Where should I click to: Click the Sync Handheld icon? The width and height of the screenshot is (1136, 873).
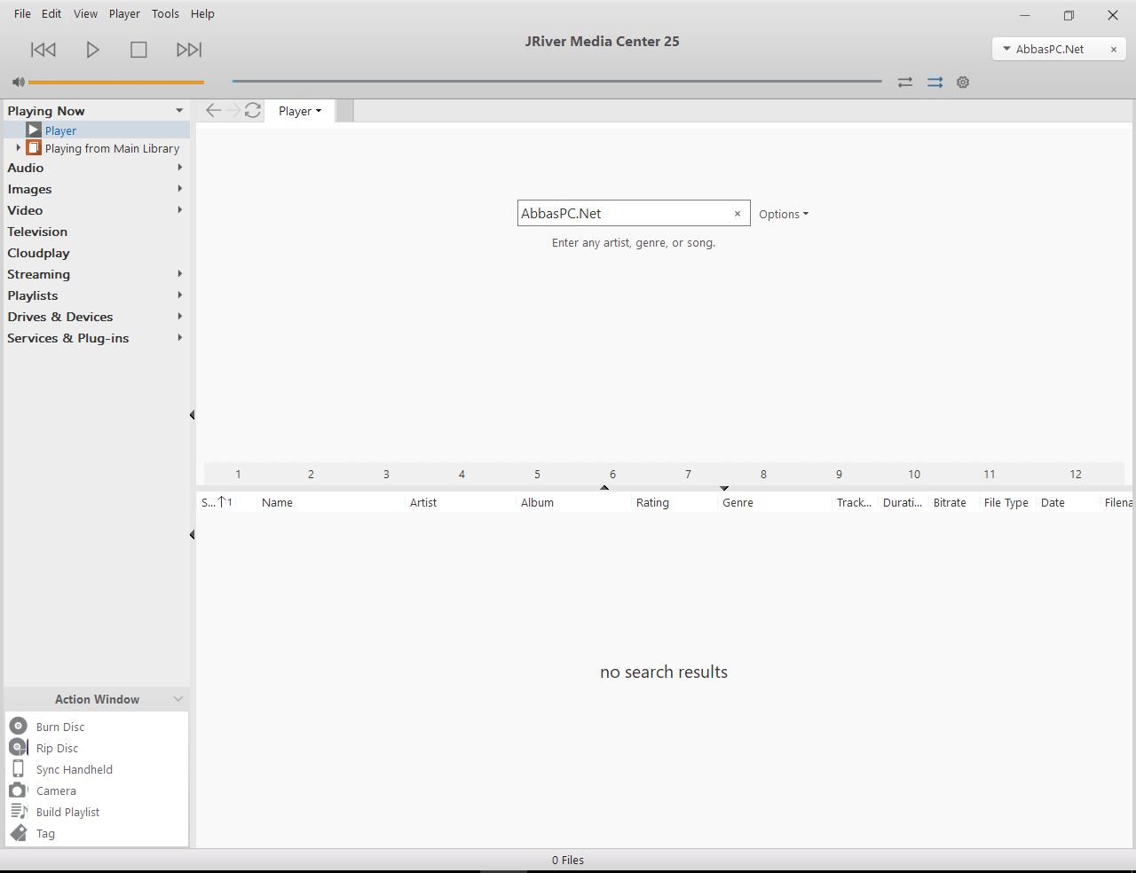(x=18, y=768)
